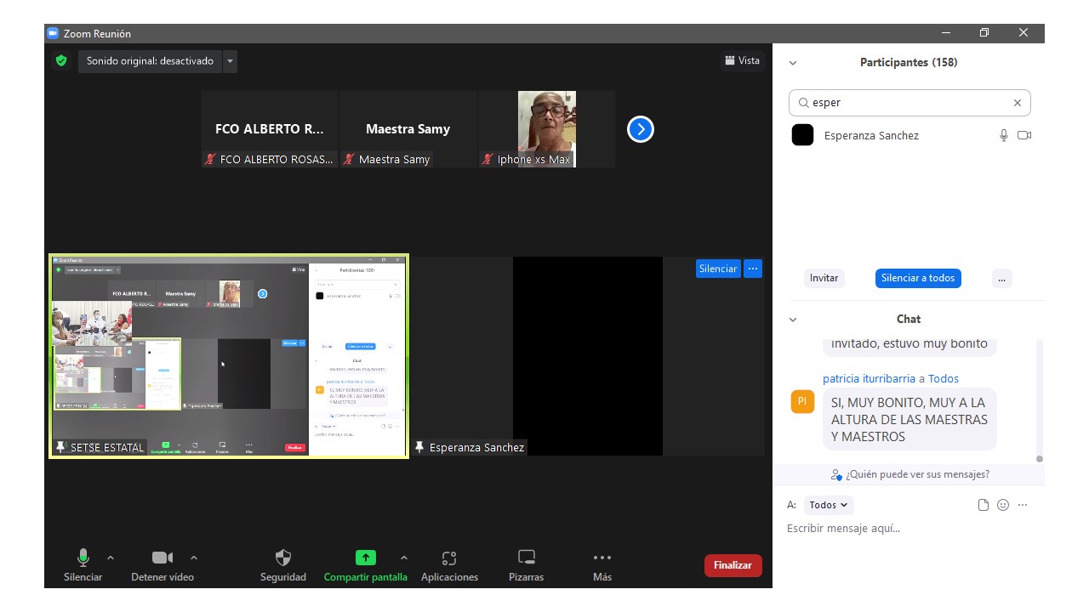Open the Vista layout menu
Screen dimensions: 1089x612
[x=742, y=60]
